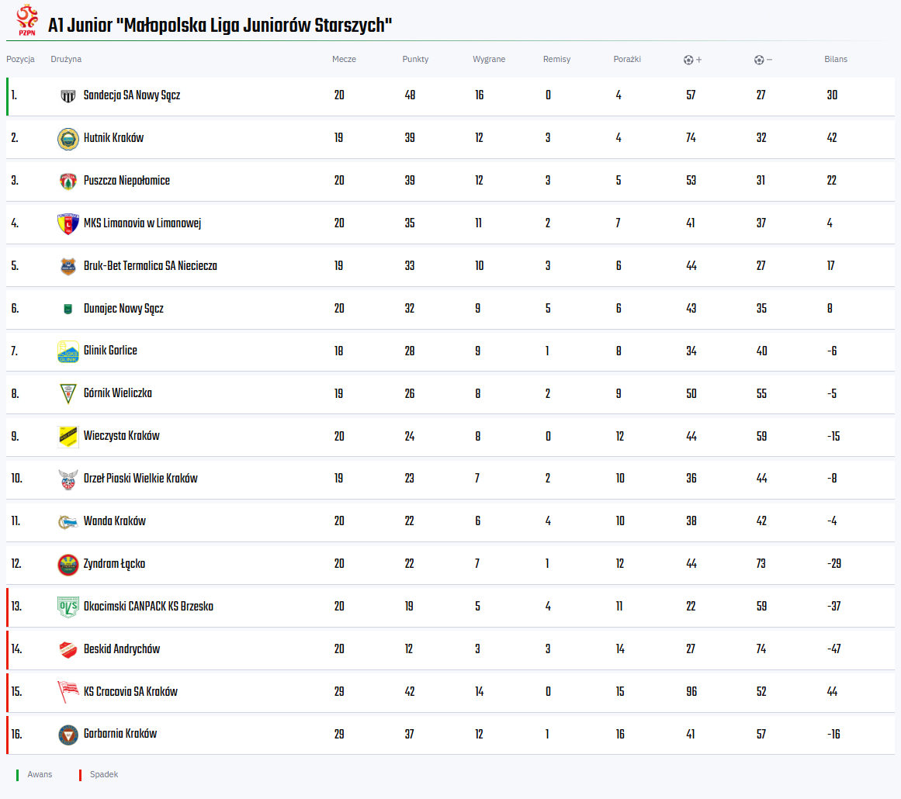Click goals conceded ball-minus column header

click(763, 60)
